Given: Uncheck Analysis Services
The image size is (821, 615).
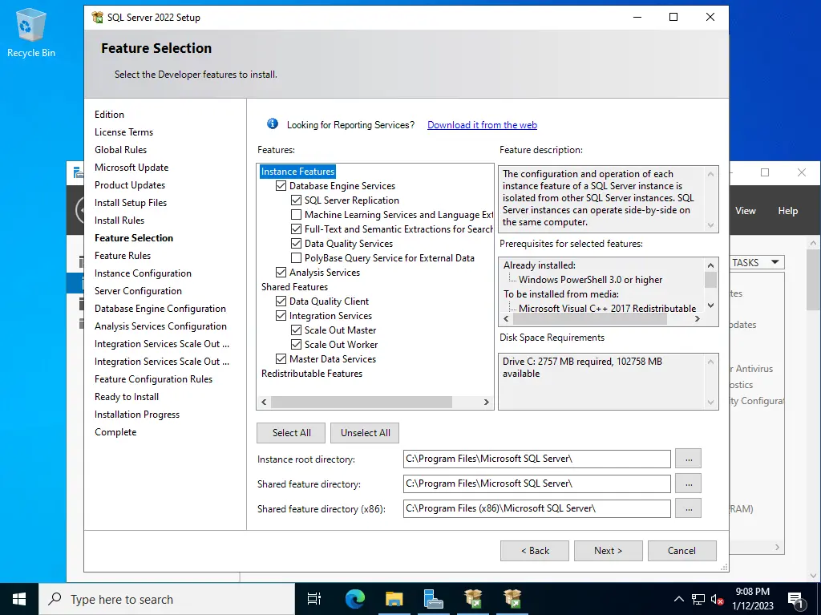Looking at the screenshot, I should (281, 272).
